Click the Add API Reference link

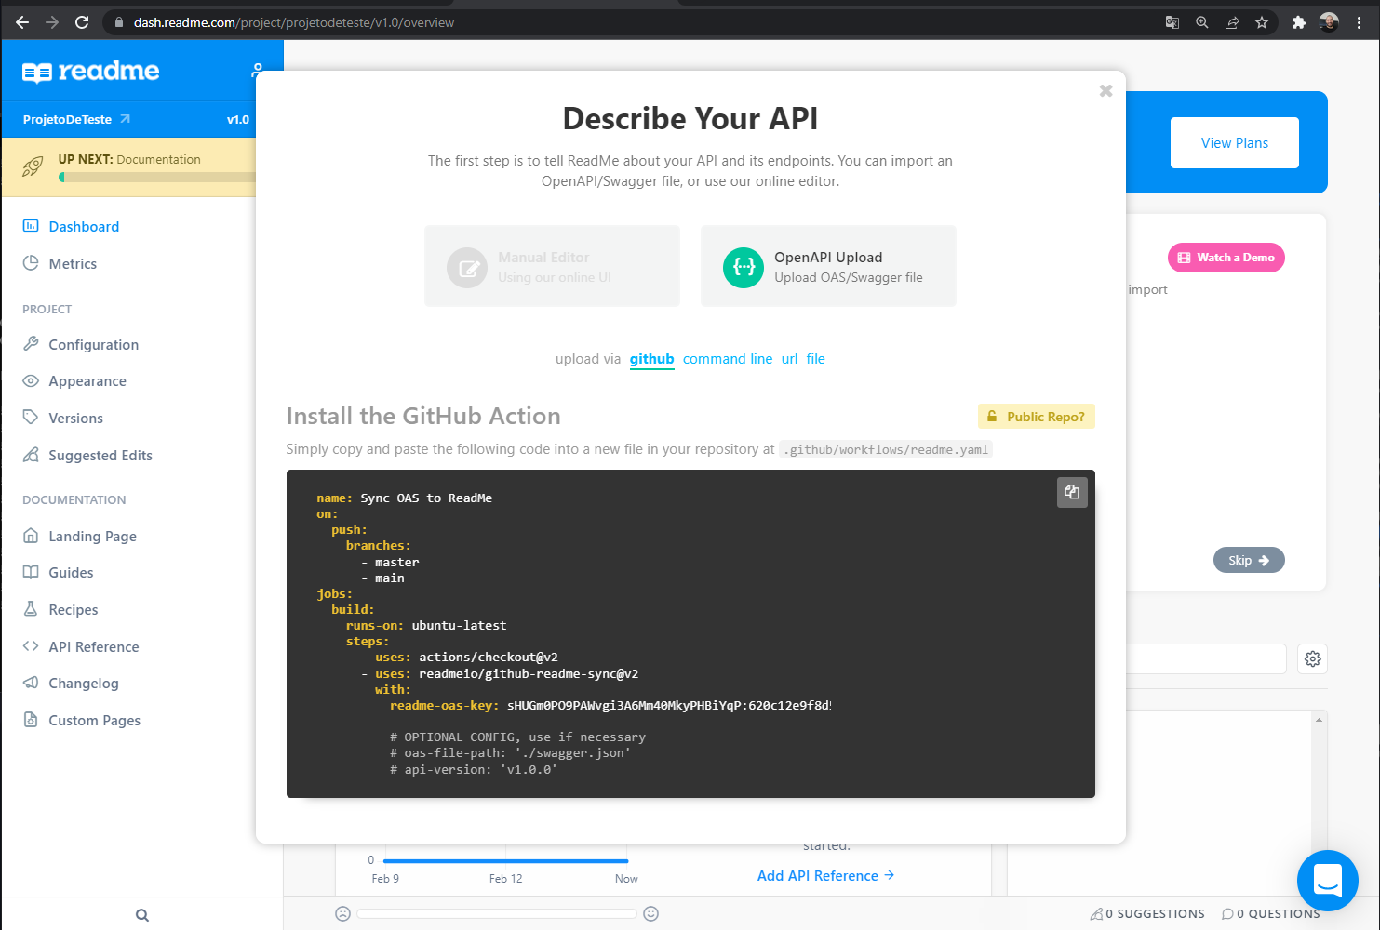pos(826,876)
